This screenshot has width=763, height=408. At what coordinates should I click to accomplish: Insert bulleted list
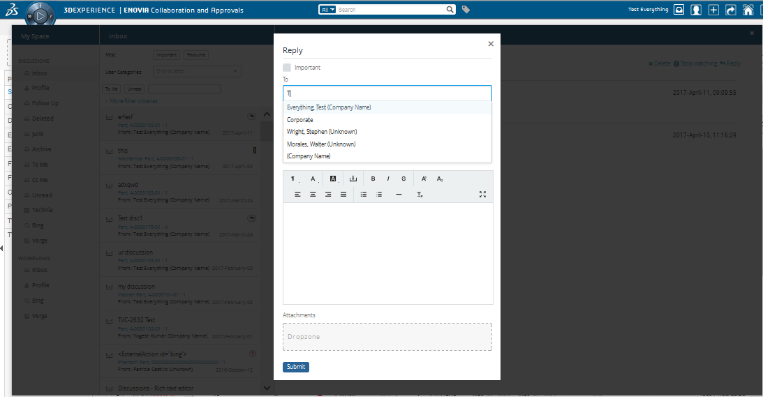[x=364, y=195]
